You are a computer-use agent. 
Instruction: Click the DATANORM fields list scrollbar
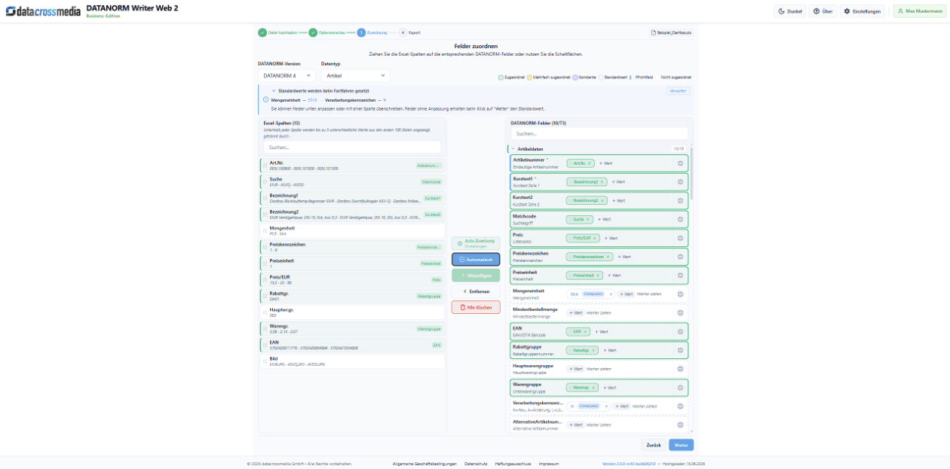tap(692, 173)
